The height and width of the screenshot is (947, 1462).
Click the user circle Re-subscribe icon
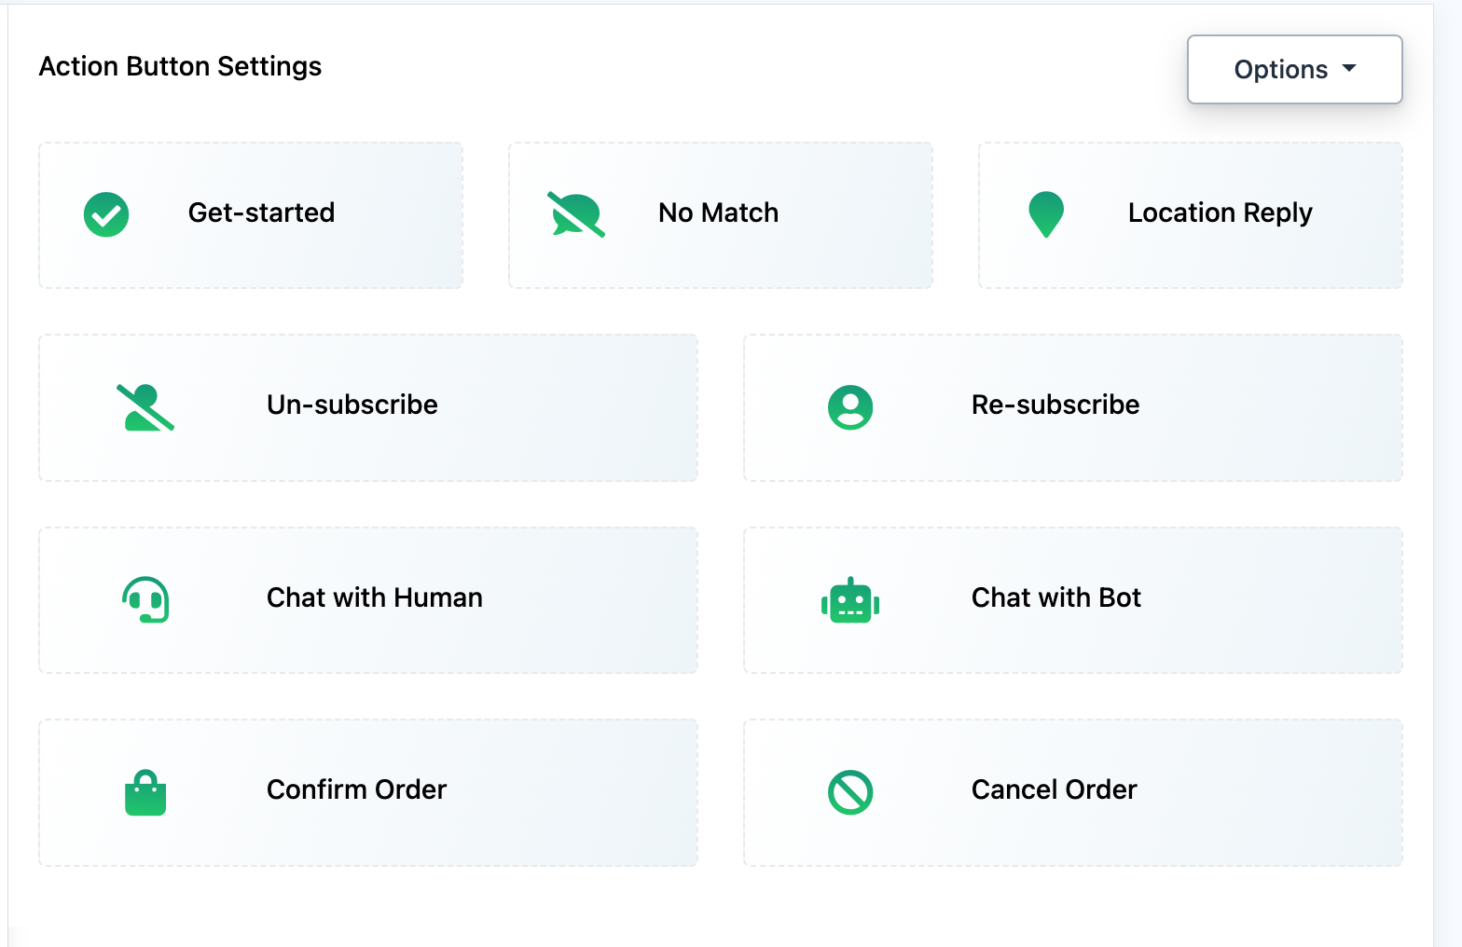tap(850, 407)
